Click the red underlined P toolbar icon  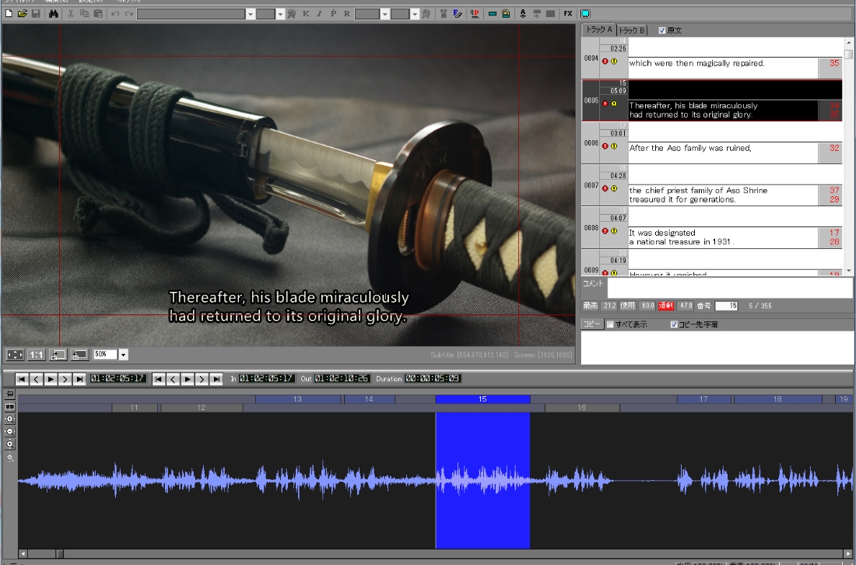(475, 14)
